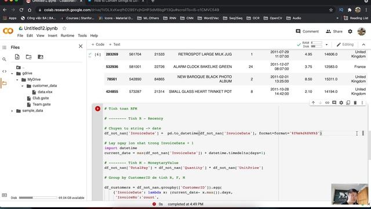Switch to the second browser tab
The width and height of the screenshot is (371, 209).
[x=116, y=1]
